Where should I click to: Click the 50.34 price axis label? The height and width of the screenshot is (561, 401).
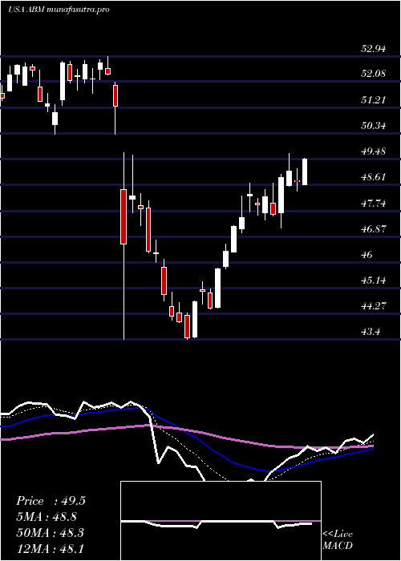tap(374, 126)
